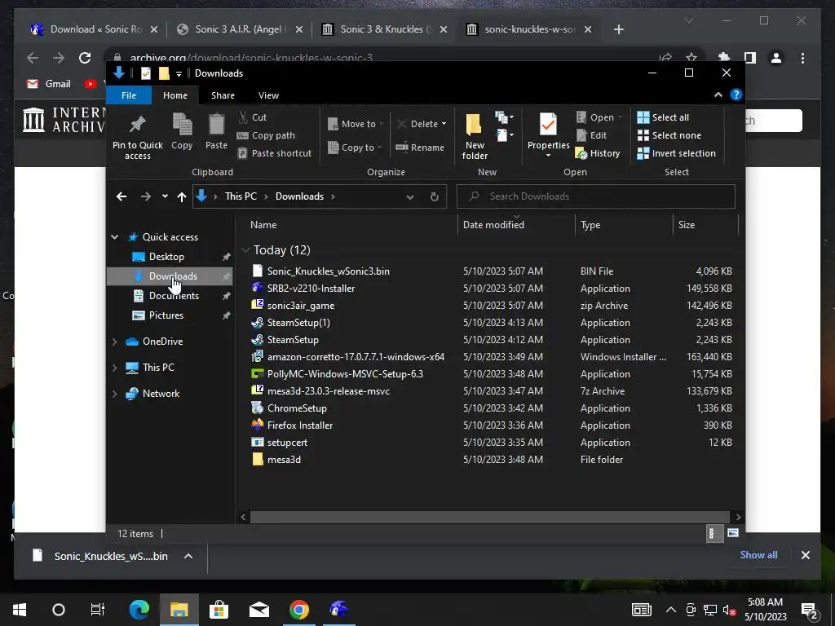Viewport: 835px width, 626px height.
Task: Go back in File Explorer navigation
Action: click(x=121, y=196)
